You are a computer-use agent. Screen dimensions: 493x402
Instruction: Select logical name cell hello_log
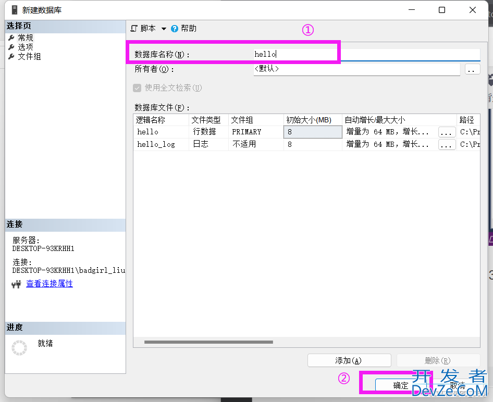(161, 144)
